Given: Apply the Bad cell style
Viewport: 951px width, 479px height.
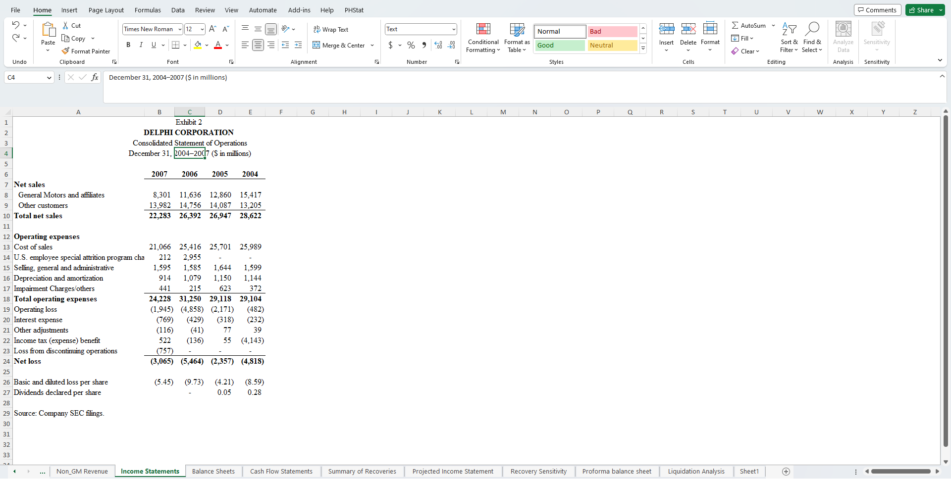Looking at the screenshot, I should [613, 31].
